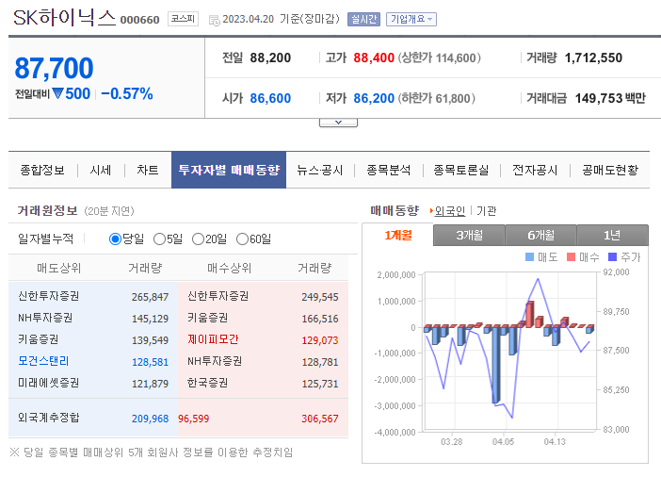The image size is (661, 477).
Task: Click the 거래량 1,712,550 value
Action: pos(593,58)
